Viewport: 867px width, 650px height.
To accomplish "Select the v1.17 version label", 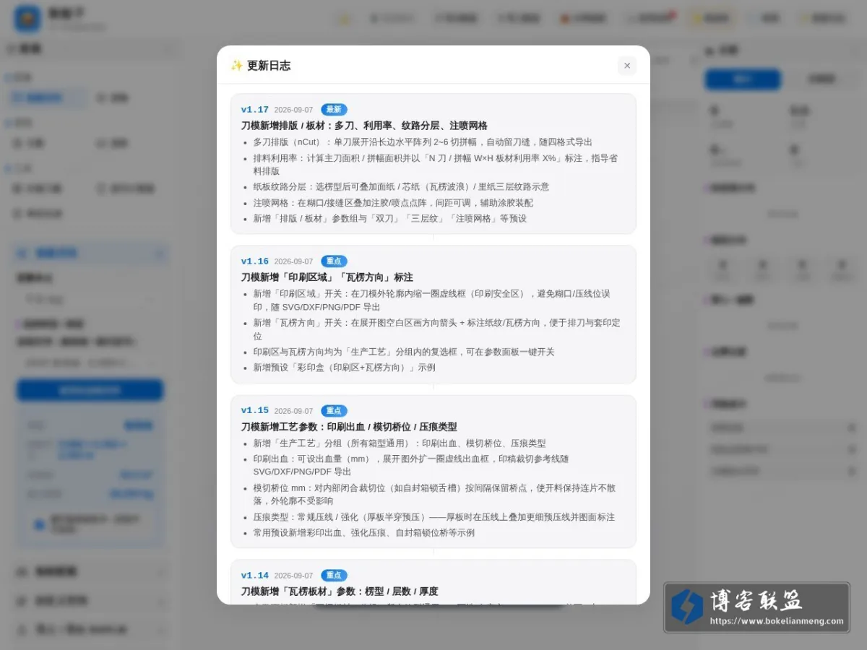I will point(255,110).
